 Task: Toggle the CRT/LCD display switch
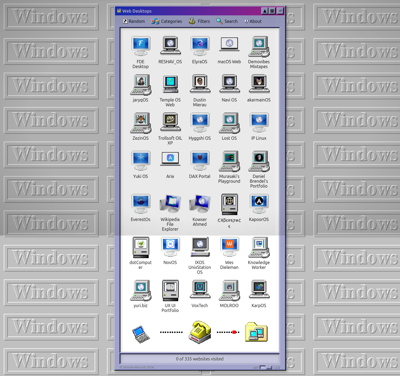[266, 367]
